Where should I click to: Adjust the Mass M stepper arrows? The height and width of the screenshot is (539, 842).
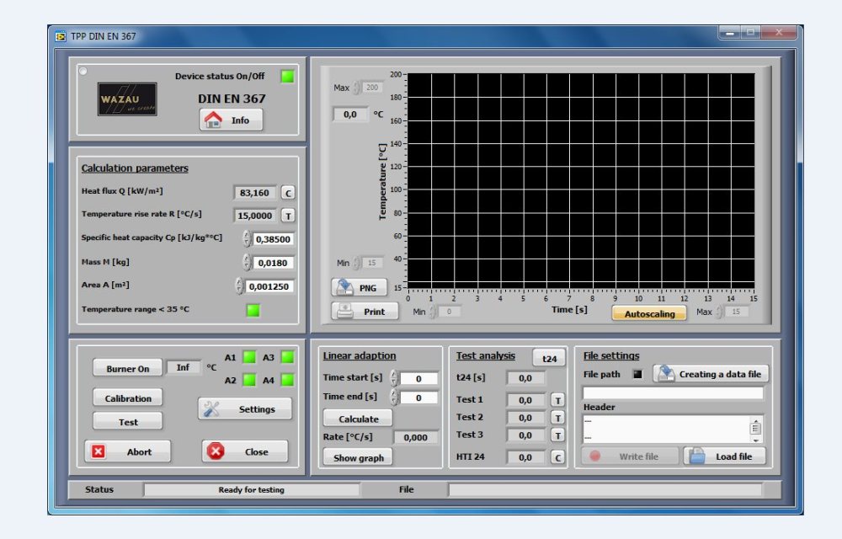[247, 263]
